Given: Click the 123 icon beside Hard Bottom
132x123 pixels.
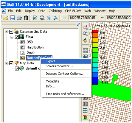Looking at the screenshot, I should coord(23,47).
